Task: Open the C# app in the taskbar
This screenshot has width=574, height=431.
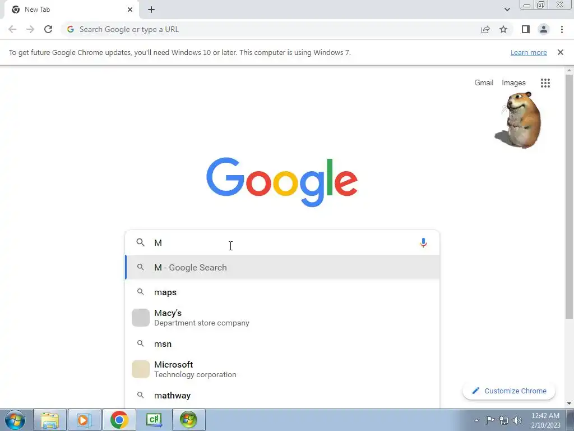Action: coord(154,420)
